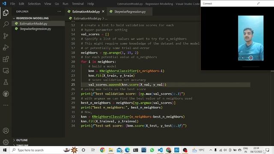Switch to Visual Studio Code taskbar icon

pyautogui.click(x=160, y=150)
